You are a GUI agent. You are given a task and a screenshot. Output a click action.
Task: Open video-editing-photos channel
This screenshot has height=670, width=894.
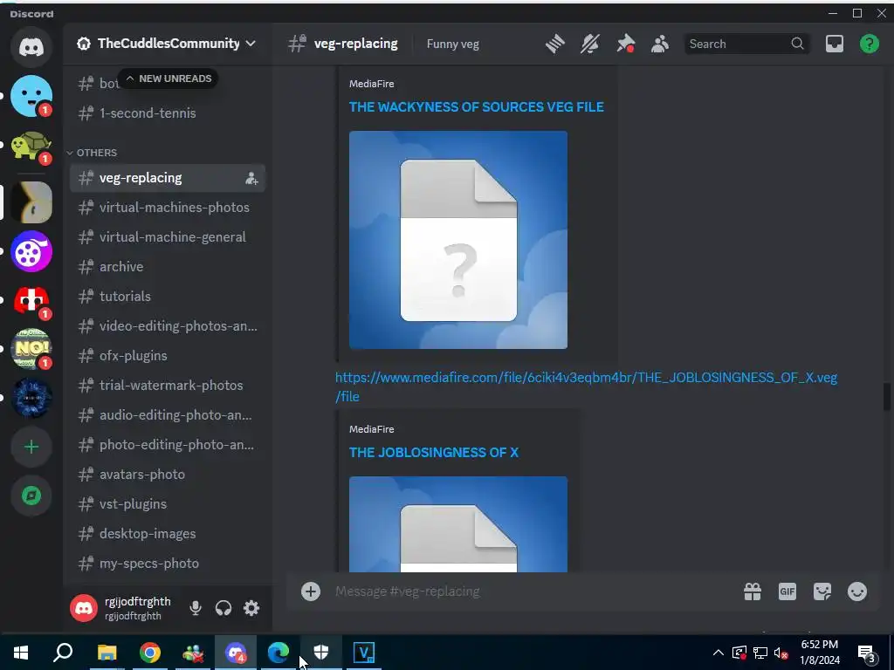click(167, 326)
